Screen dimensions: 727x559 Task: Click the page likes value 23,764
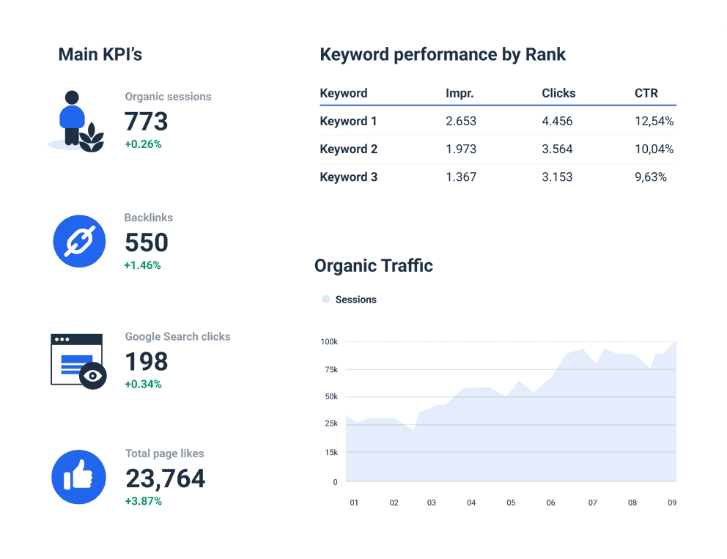click(x=165, y=479)
